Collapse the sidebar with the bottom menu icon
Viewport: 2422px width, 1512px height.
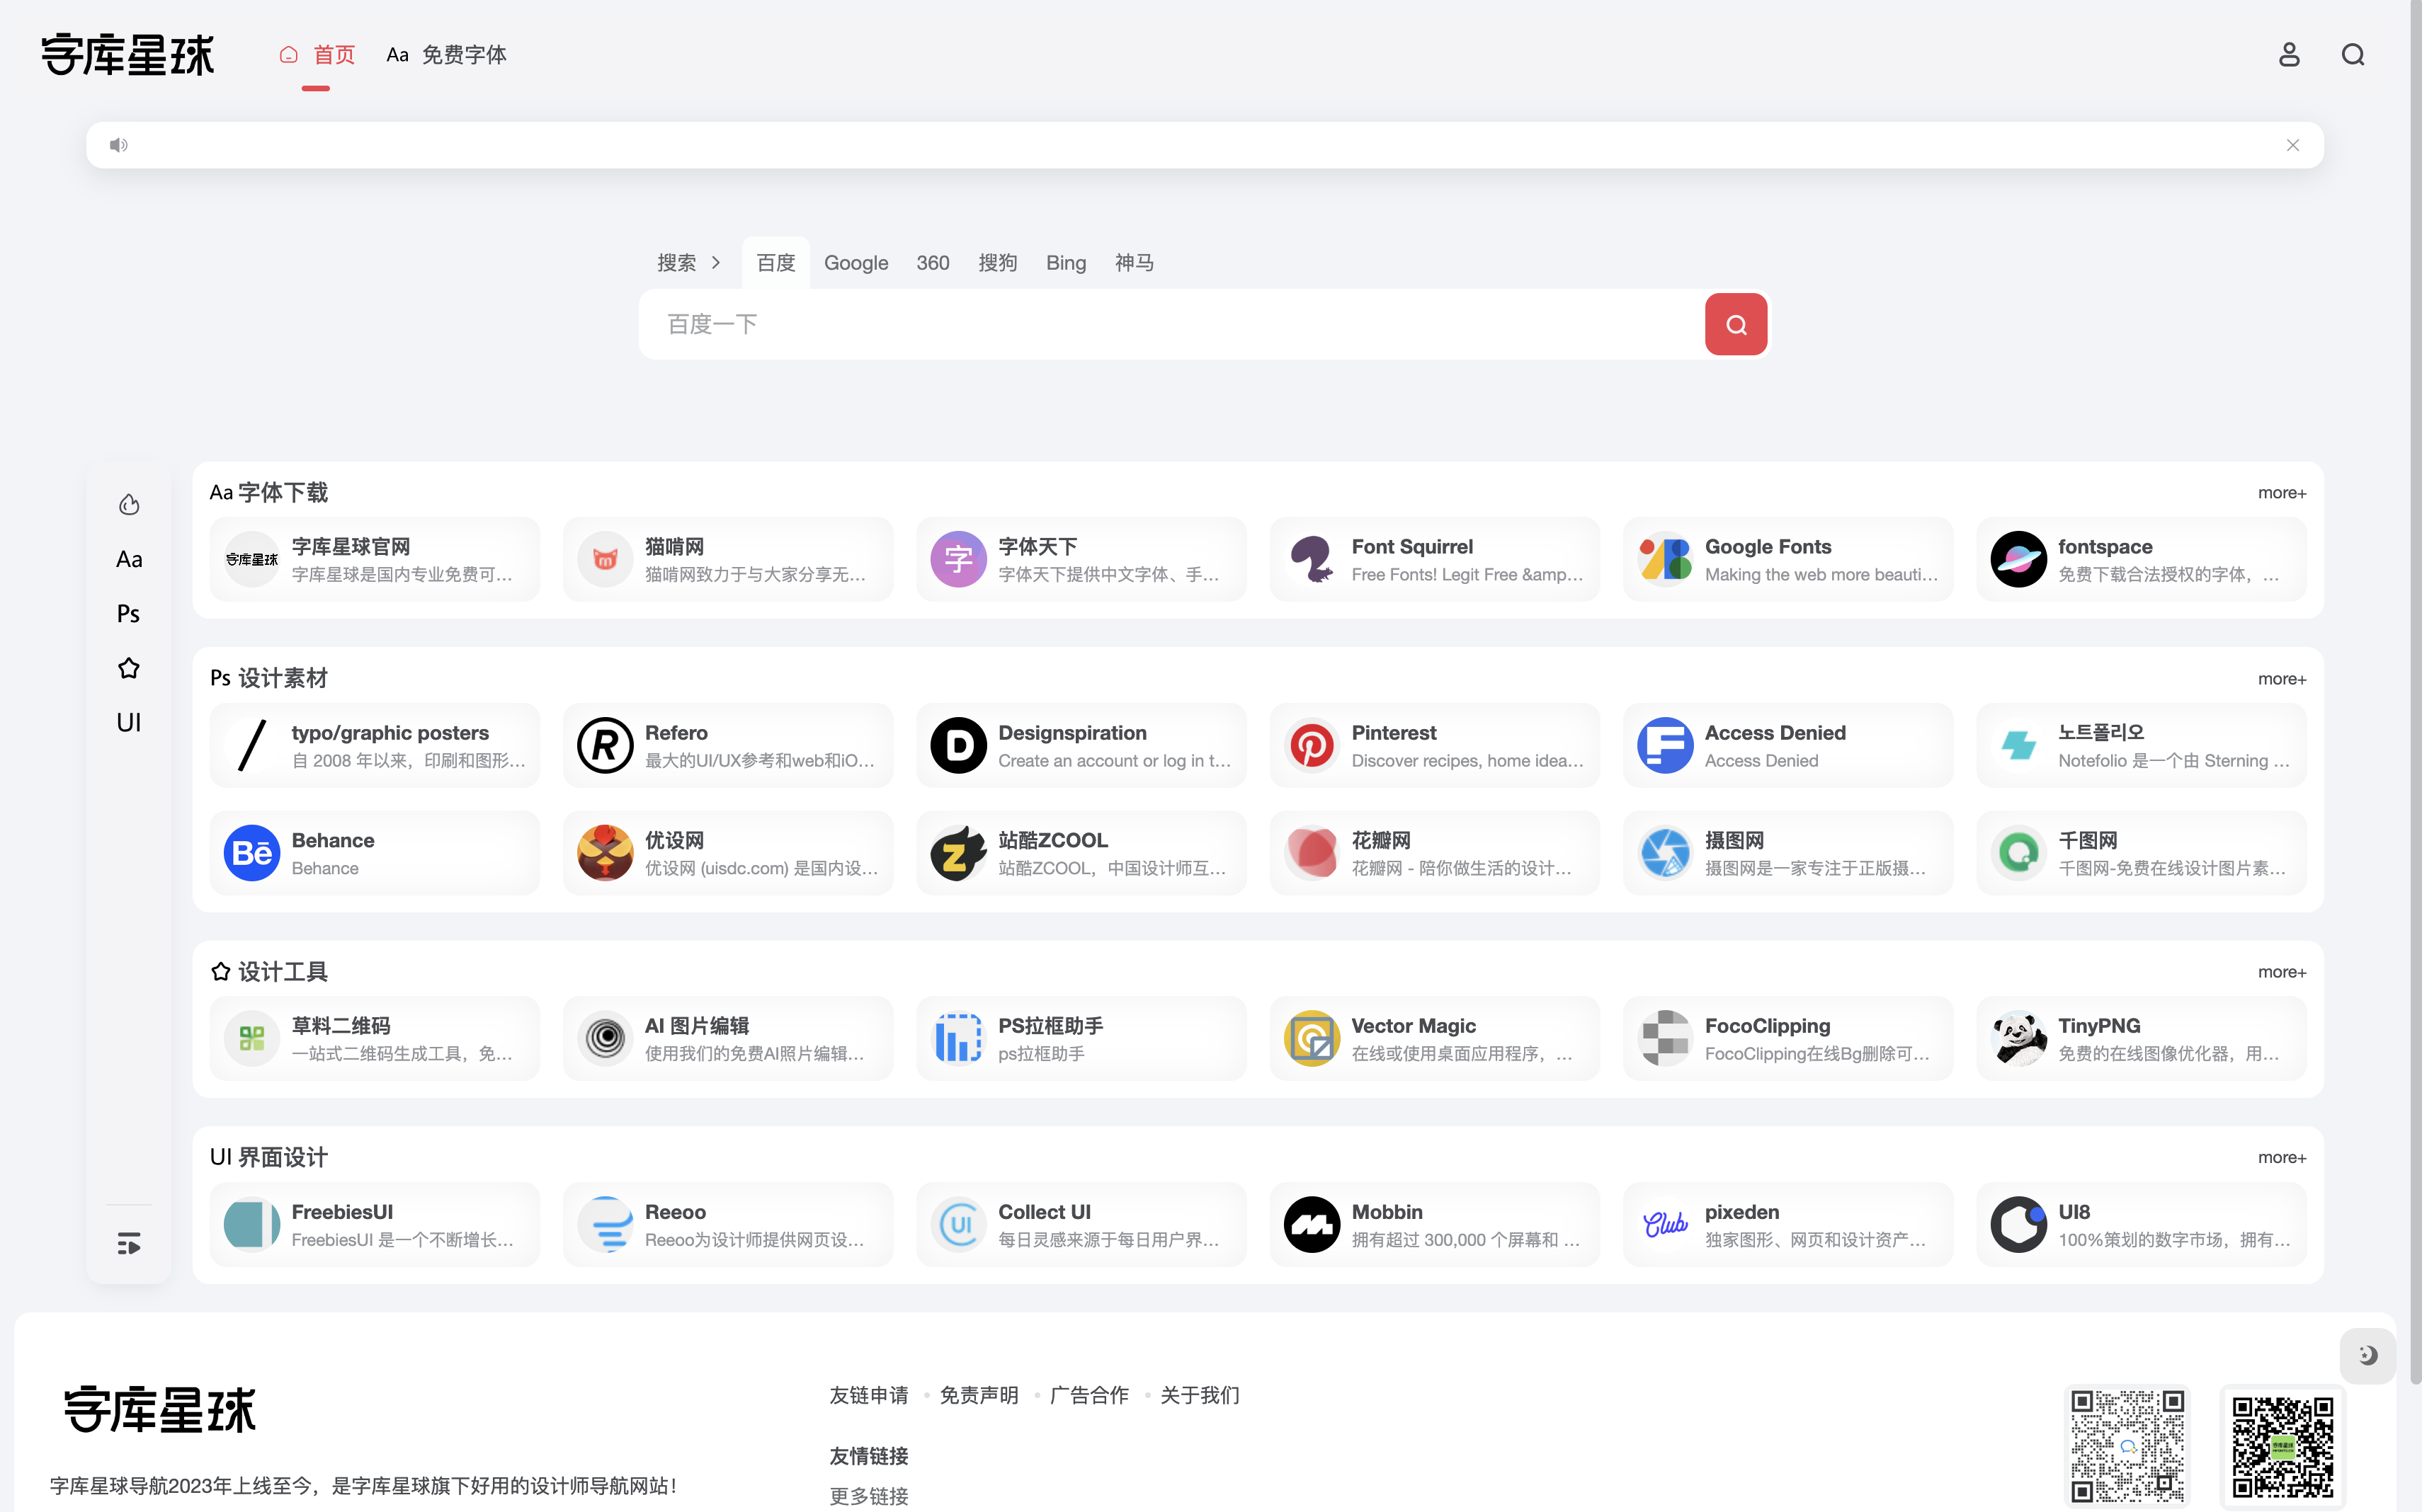click(129, 1243)
